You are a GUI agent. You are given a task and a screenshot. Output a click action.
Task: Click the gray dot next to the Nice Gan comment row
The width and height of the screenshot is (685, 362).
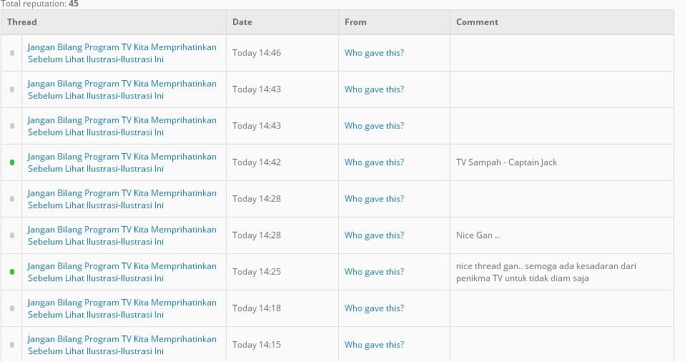pos(12,235)
